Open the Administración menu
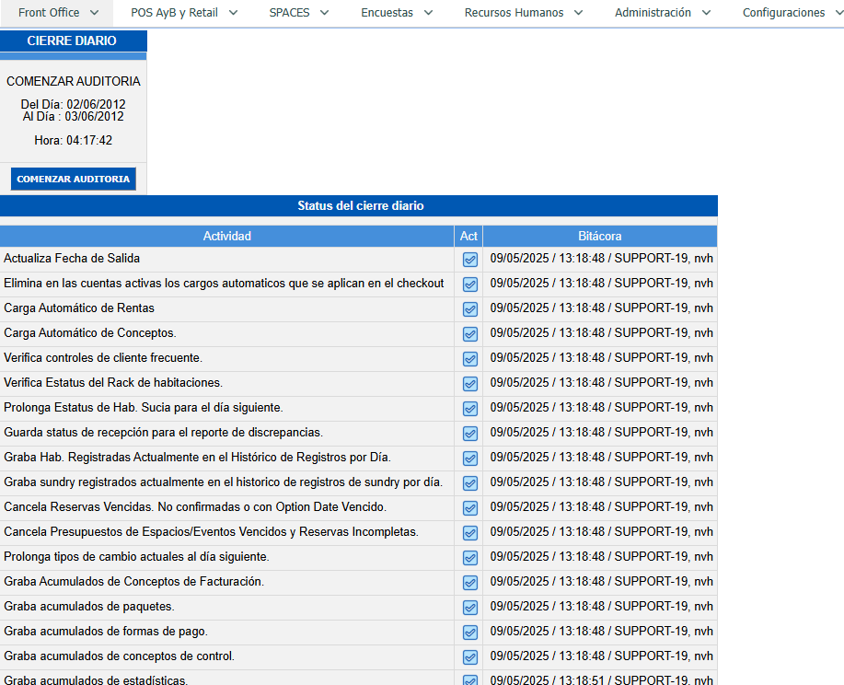The image size is (844, 685). pyautogui.click(x=663, y=13)
